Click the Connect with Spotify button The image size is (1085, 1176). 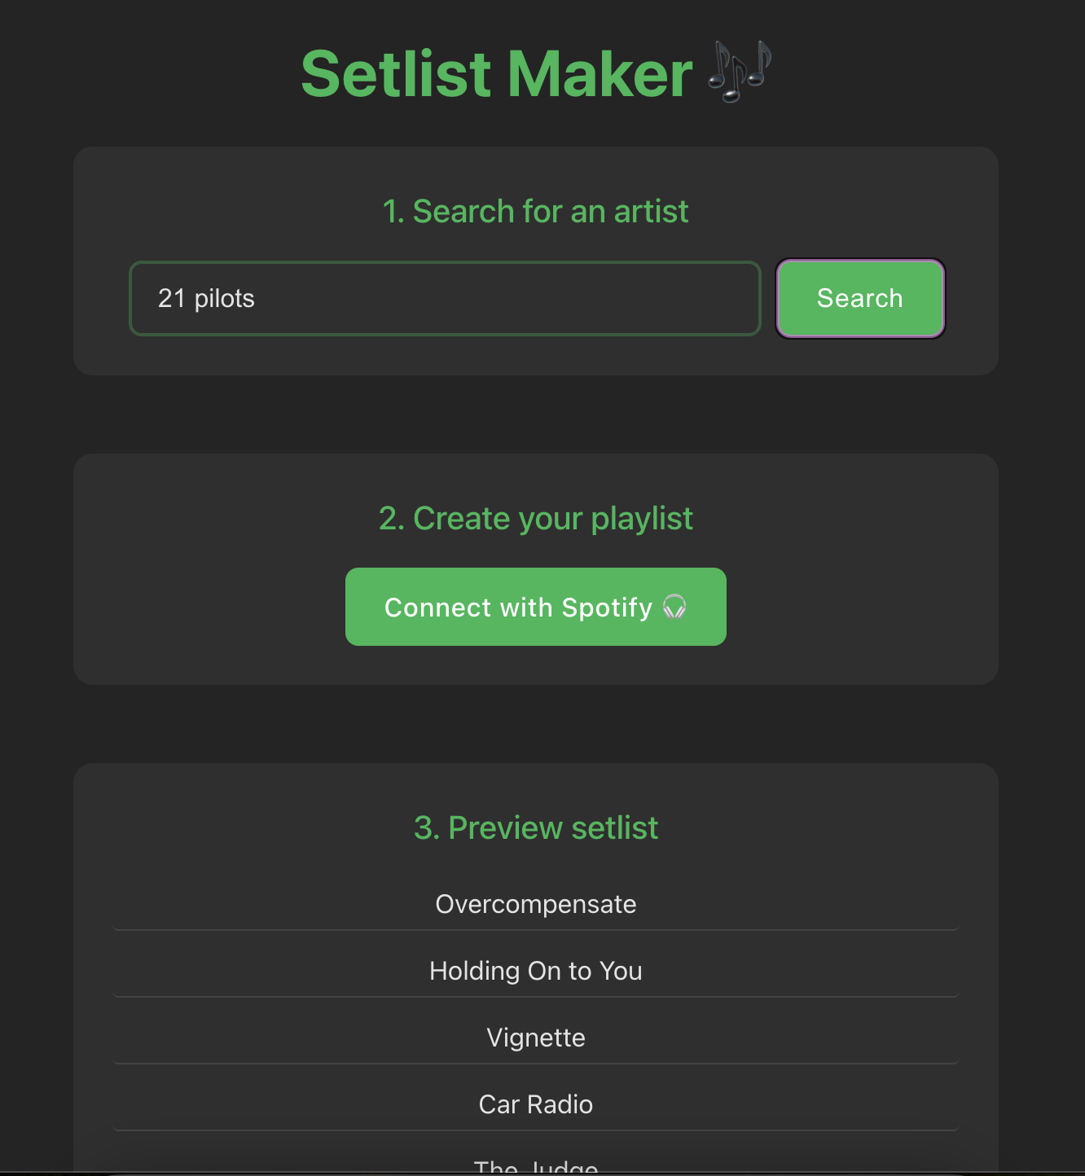coord(535,607)
